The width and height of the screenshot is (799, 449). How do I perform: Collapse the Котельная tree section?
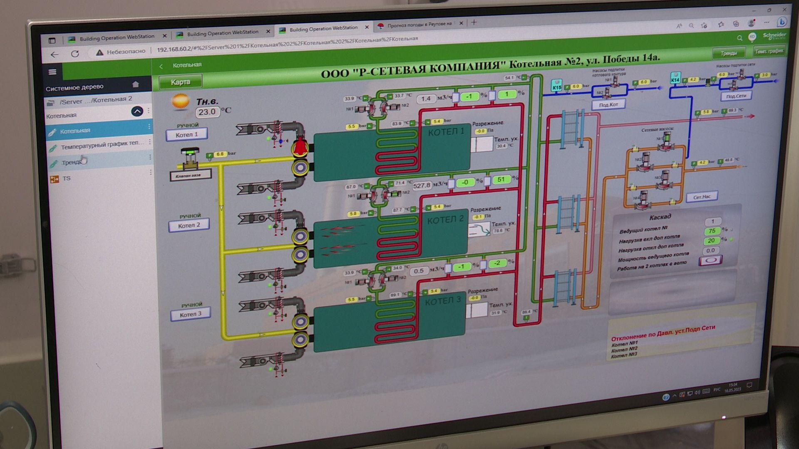(x=137, y=111)
